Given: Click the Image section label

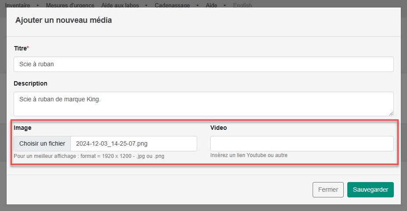Looking at the screenshot, I should (x=22, y=128).
